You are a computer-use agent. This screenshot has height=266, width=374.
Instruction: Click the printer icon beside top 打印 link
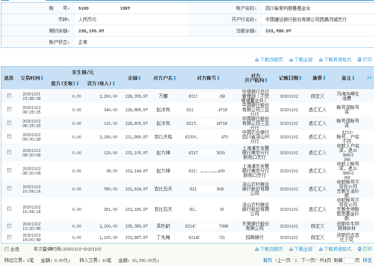359,59
